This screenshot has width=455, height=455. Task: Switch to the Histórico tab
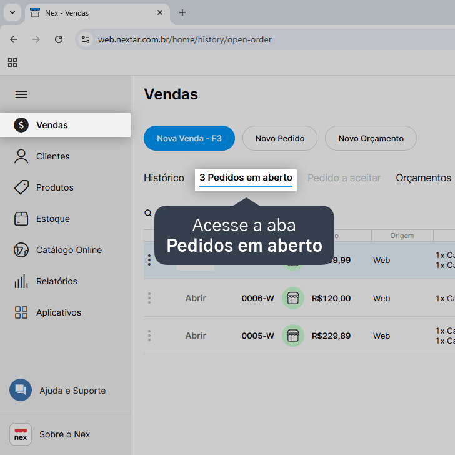pyautogui.click(x=164, y=178)
